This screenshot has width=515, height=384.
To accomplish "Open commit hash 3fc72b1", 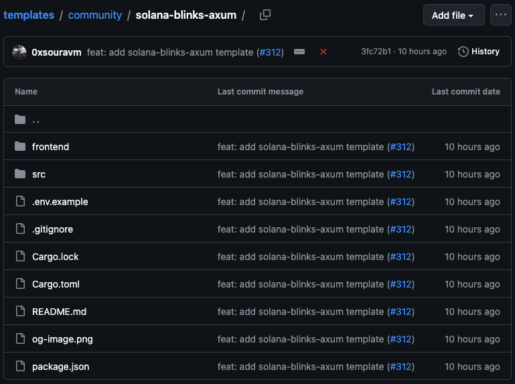I will [376, 52].
